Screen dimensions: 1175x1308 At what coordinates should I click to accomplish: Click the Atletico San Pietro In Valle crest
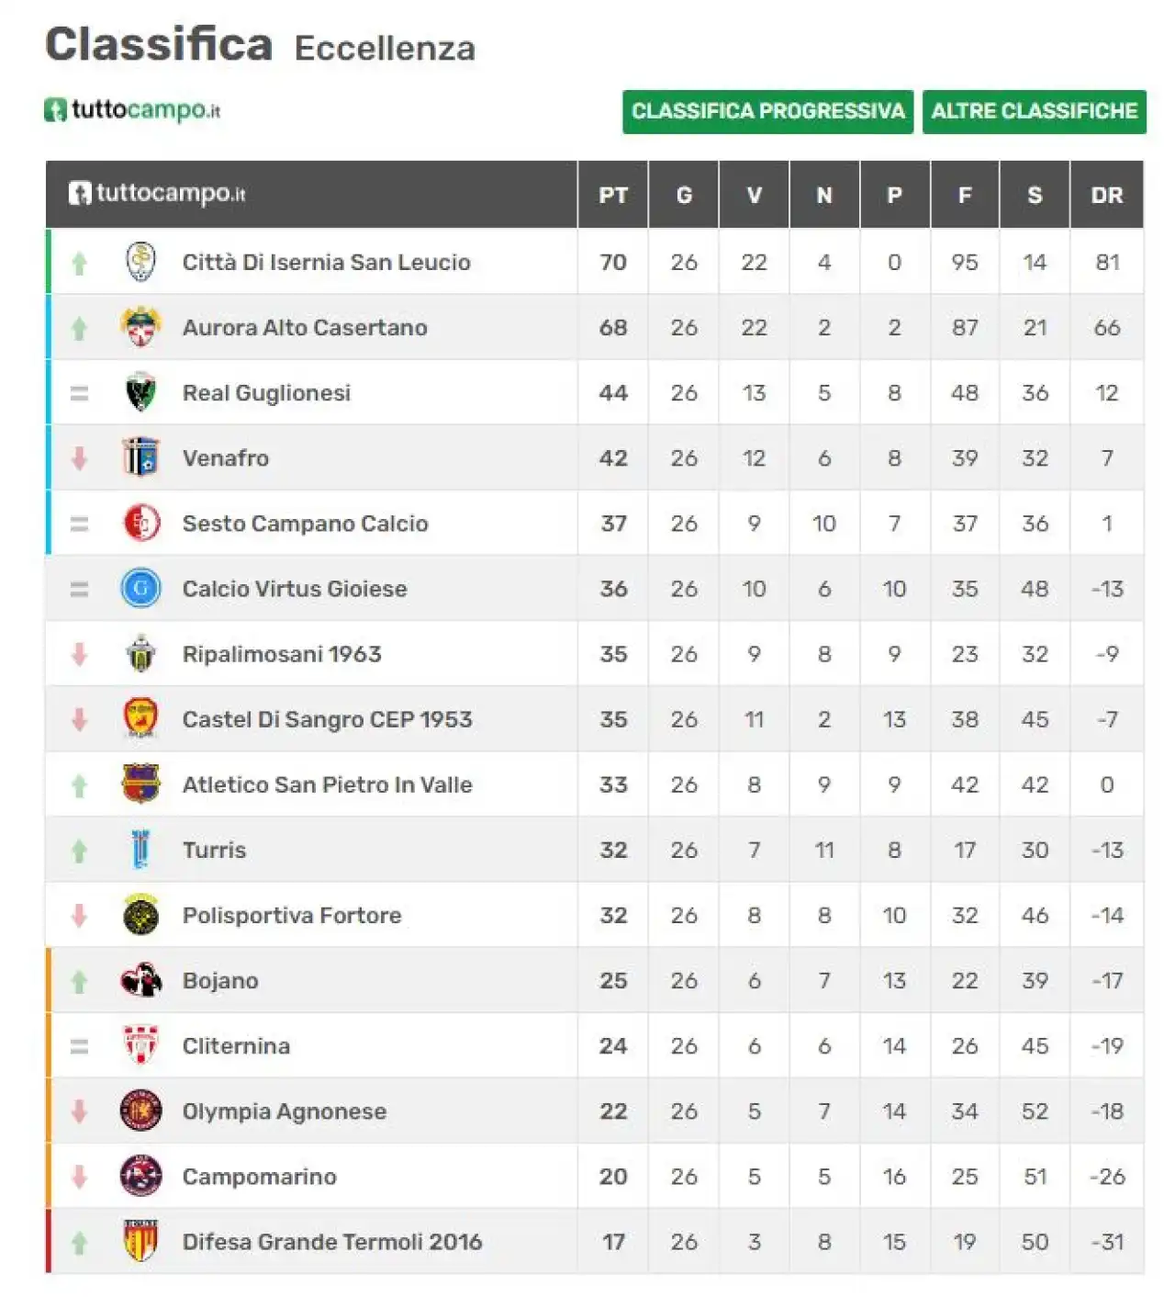pos(140,784)
